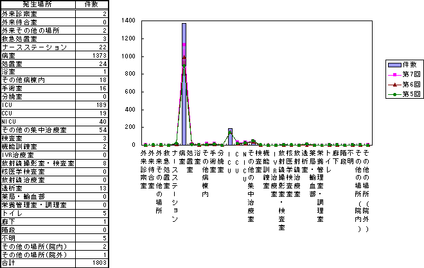
Task: Click the 件数 bar swatch in legend
Action: pos(393,65)
